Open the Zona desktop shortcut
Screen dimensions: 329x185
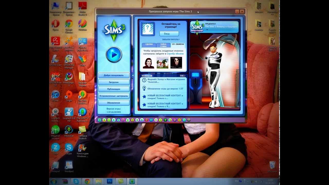click(55, 149)
